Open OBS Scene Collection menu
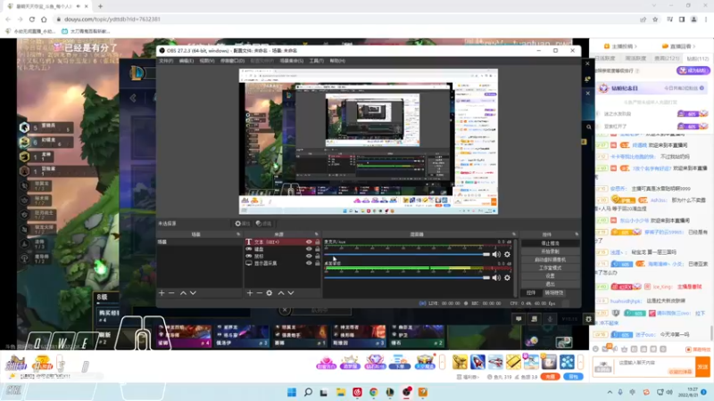This screenshot has height=401, width=714. pyautogui.click(x=292, y=61)
